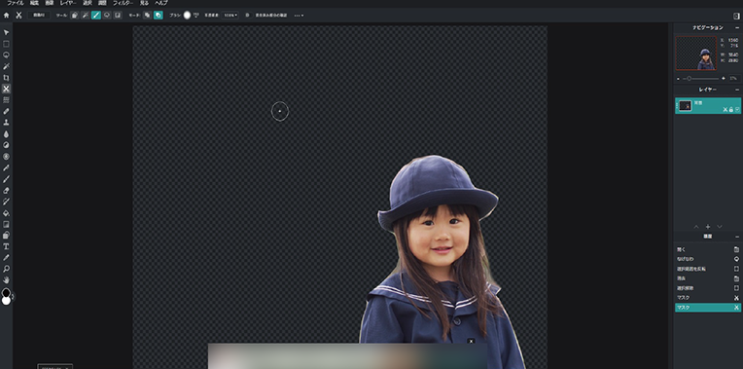
Task: Switch cutout tool to Draw brush mode
Action: [x=96, y=16]
